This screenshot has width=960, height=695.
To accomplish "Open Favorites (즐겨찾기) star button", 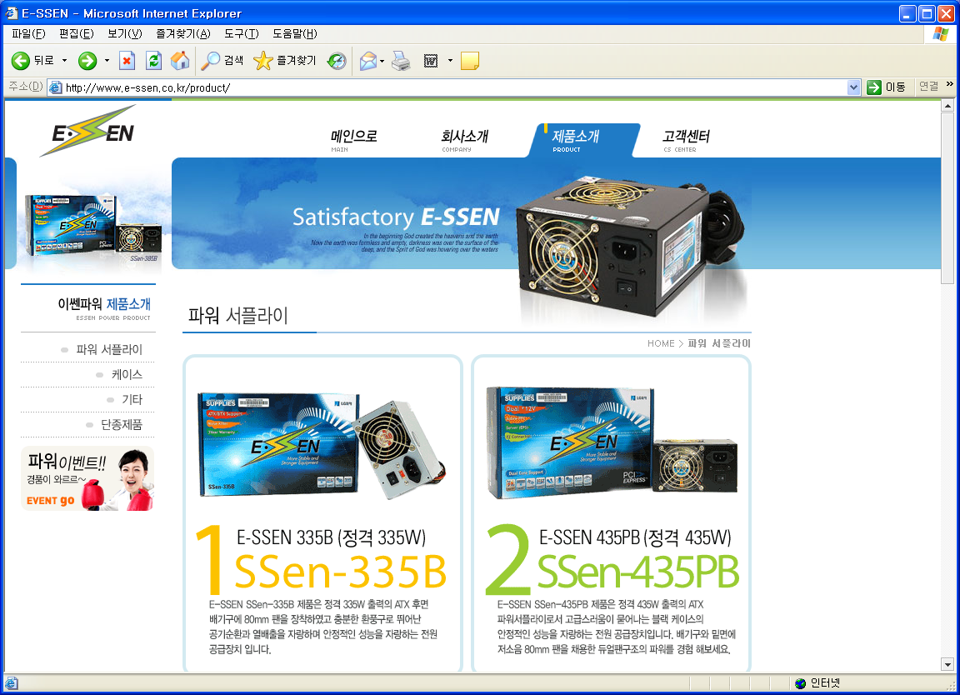I will tap(285, 61).
